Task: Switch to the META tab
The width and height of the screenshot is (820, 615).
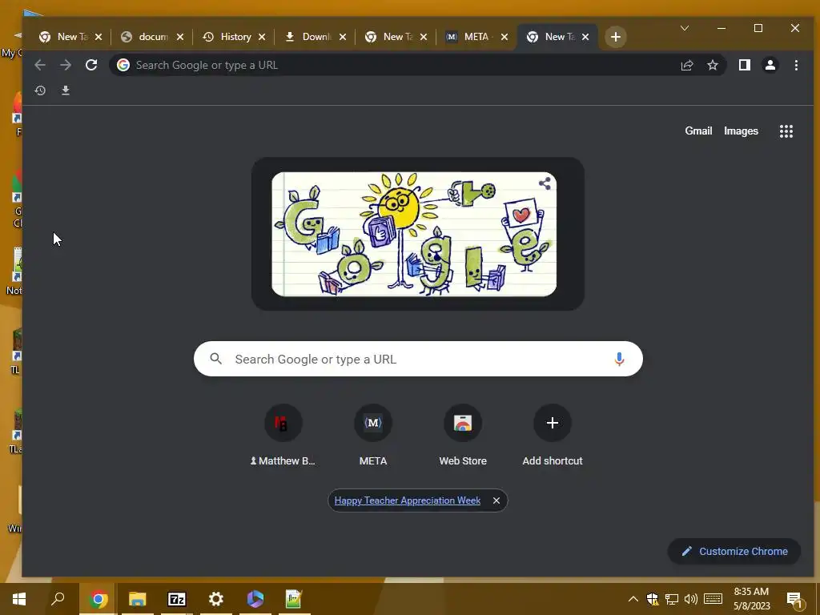Action: [478, 37]
